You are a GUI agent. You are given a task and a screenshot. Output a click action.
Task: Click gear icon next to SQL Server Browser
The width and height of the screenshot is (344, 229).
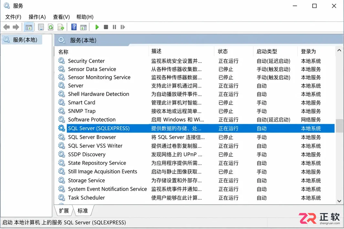(x=61, y=137)
